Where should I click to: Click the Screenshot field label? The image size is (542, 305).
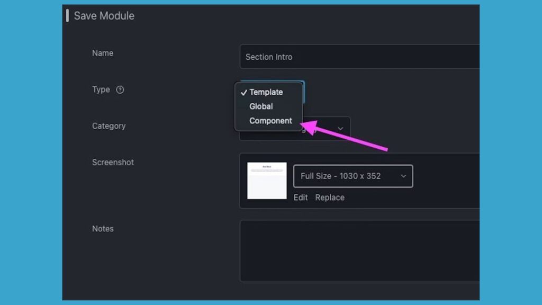pos(113,163)
